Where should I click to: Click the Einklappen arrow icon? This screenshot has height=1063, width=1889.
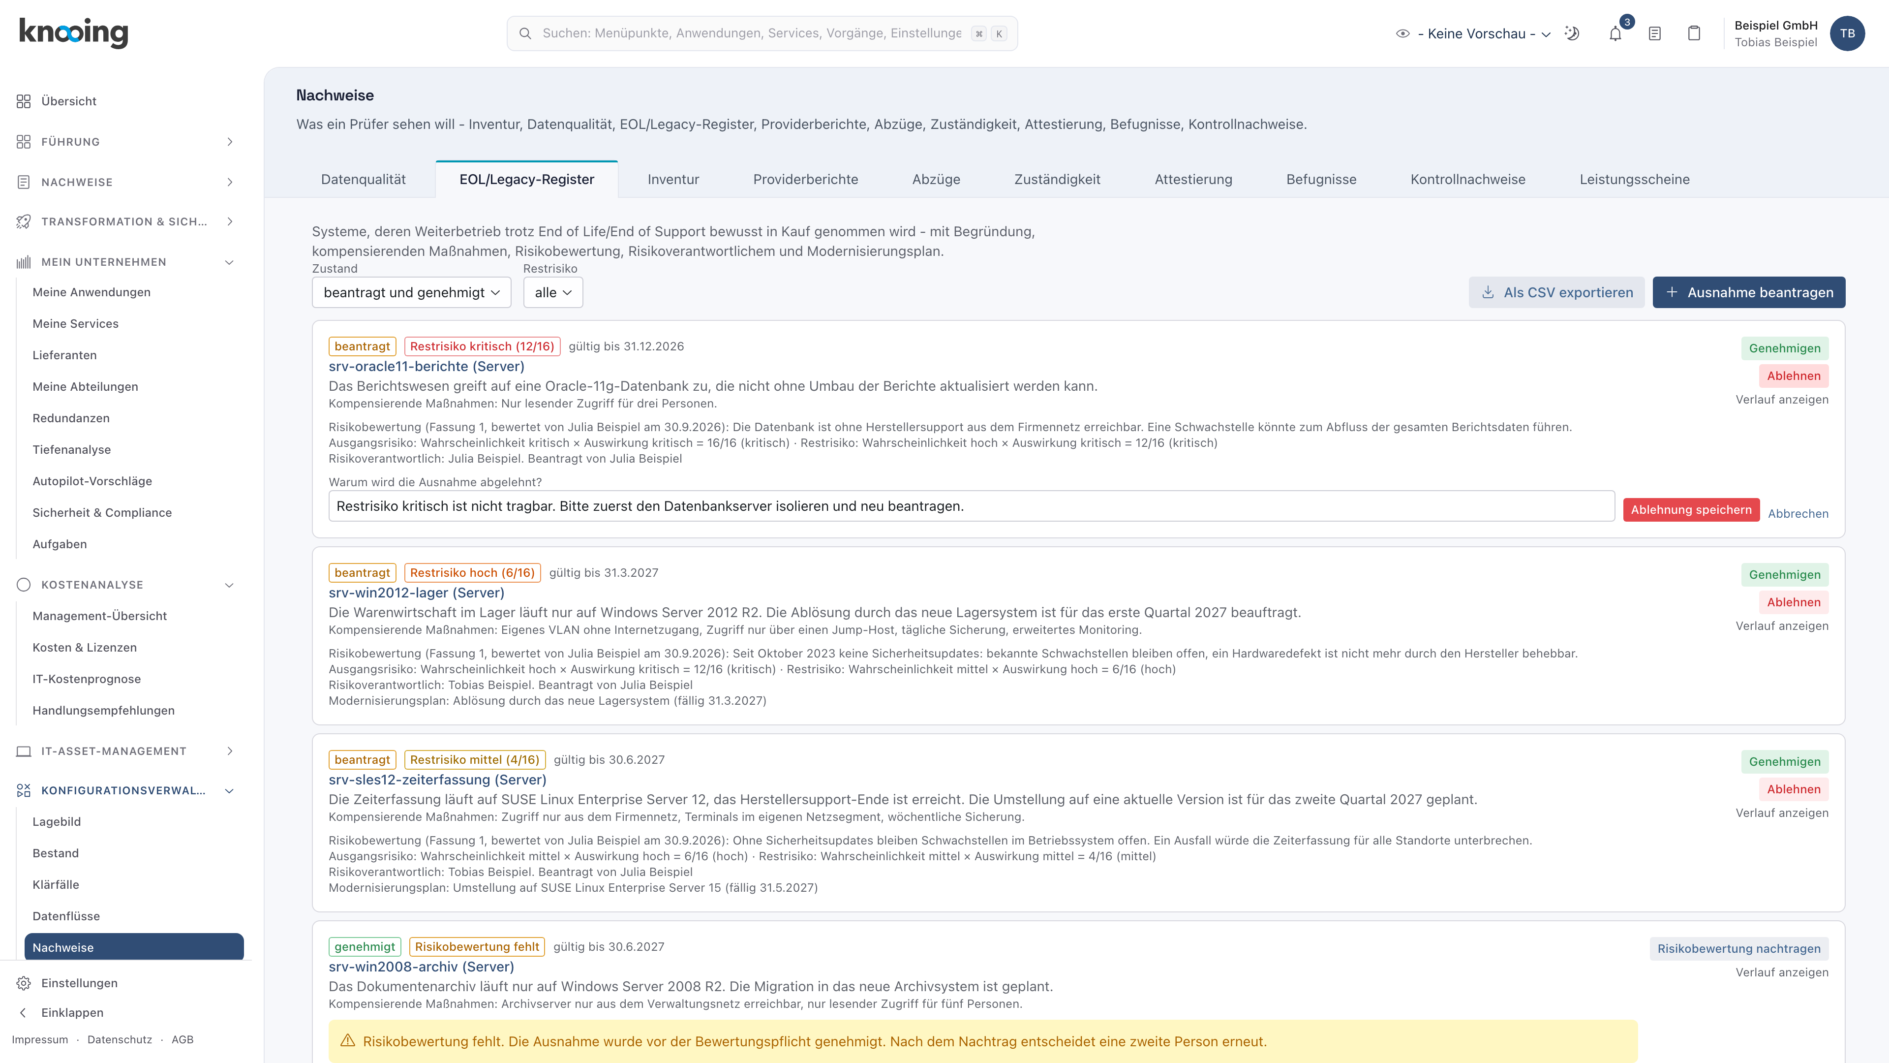[24, 1012]
